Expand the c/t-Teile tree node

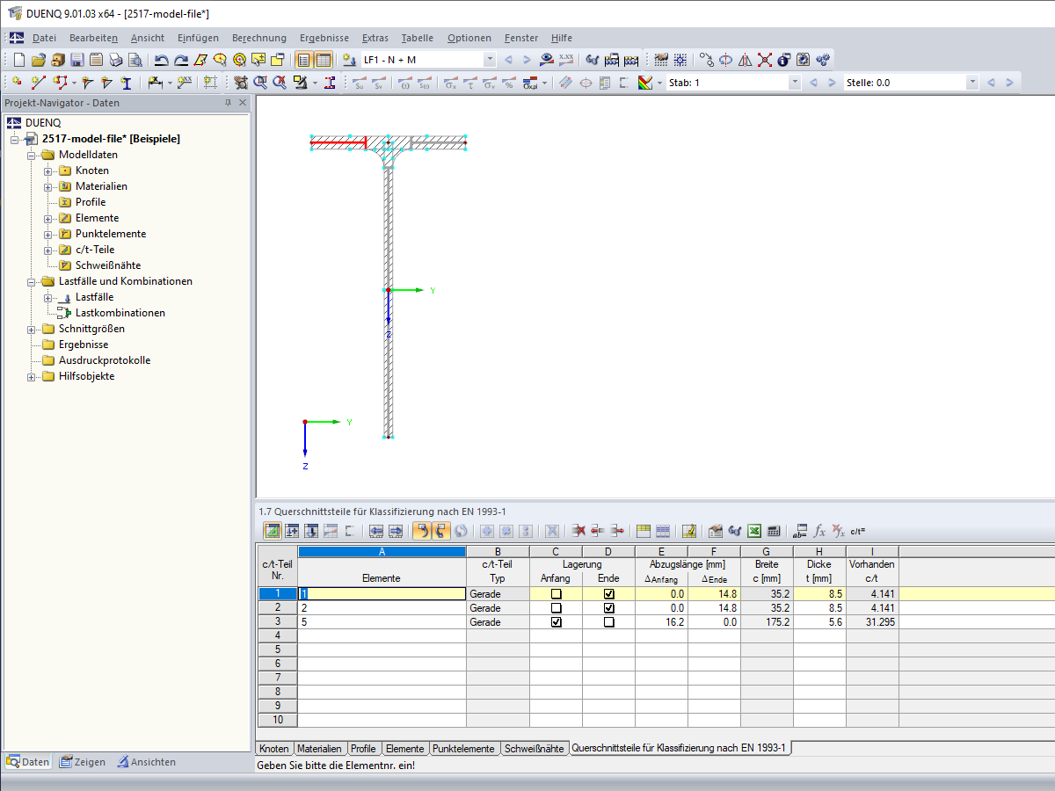coord(48,250)
